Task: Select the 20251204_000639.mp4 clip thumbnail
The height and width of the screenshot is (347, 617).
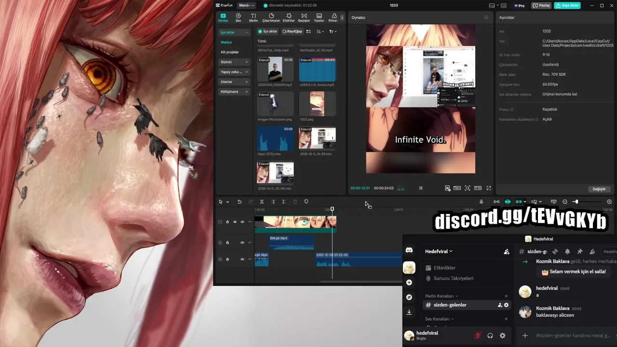Action: [275, 69]
